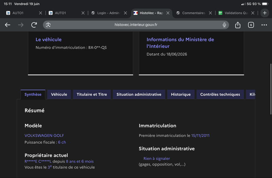Image resolution: width=272 pixels, height=178 pixels.
Task: Open the Véhicule section tab
Action: tap(59, 95)
